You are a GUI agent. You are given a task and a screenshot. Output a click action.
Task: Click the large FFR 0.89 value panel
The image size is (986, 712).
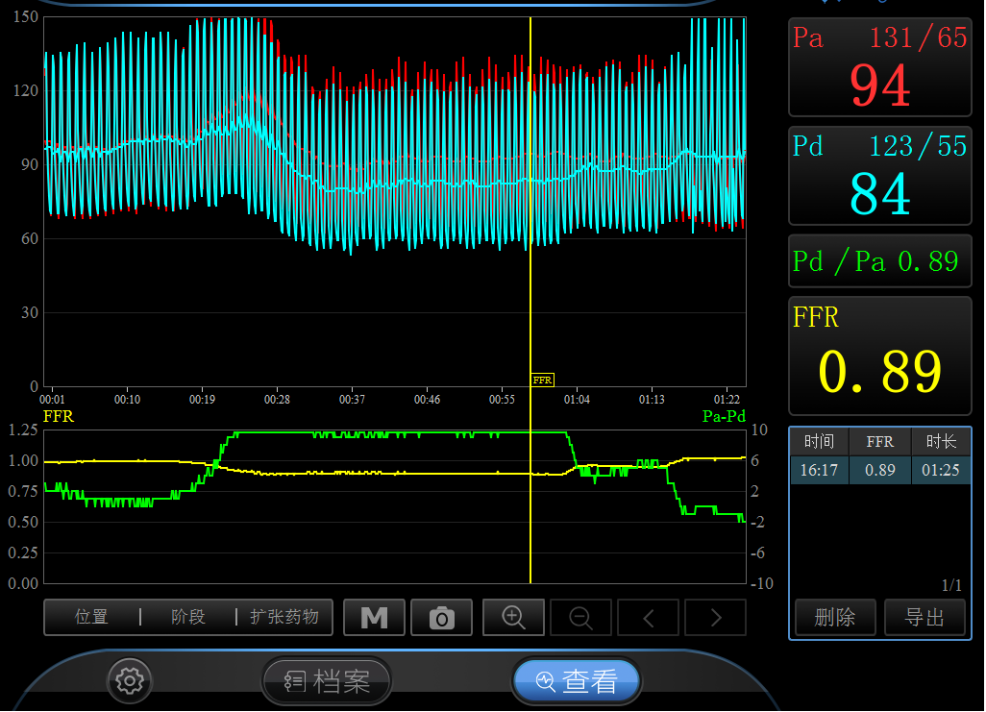[x=879, y=355]
